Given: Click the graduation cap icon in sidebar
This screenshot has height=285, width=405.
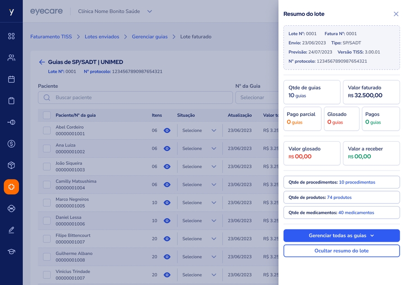Looking at the screenshot, I should [11, 252].
